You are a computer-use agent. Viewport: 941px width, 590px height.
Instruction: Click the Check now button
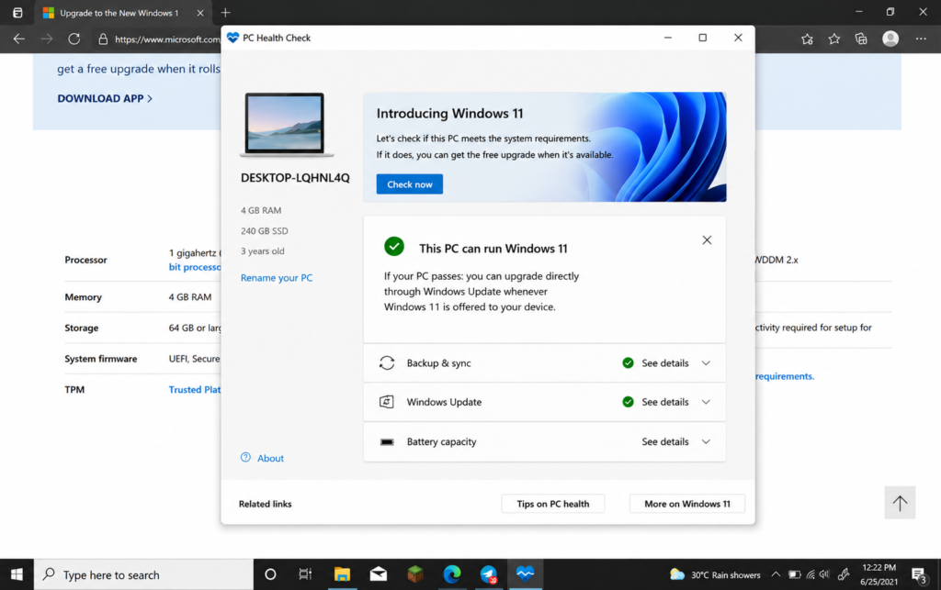pyautogui.click(x=409, y=184)
